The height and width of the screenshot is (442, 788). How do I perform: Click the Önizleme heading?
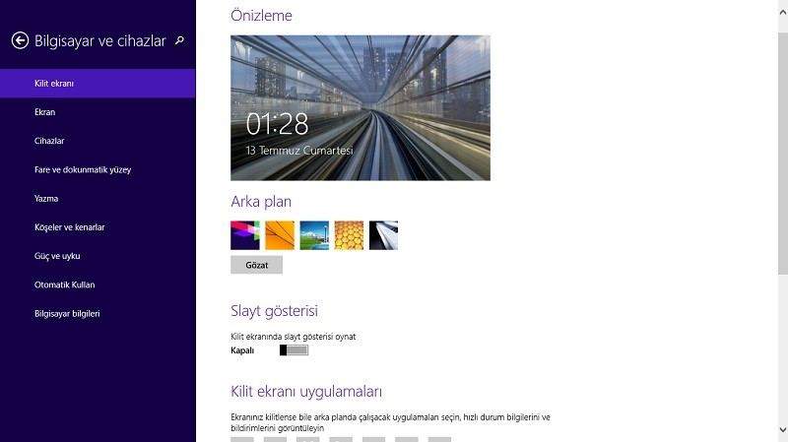(261, 16)
